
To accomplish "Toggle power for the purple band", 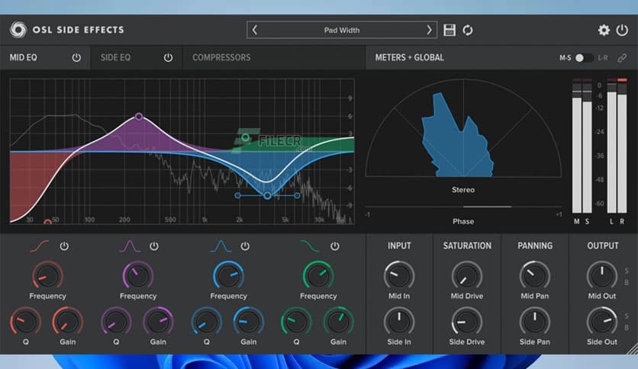I will 154,245.
